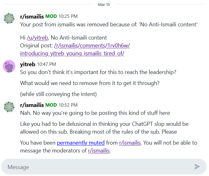
Task: Click the 10:52 PM message timestamp
Action: coord(68,105)
